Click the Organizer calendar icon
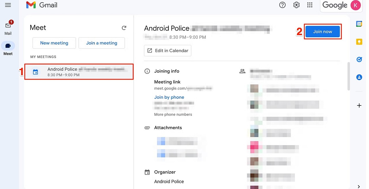Image resolution: width=369 pixels, height=189 pixels. (x=147, y=172)
